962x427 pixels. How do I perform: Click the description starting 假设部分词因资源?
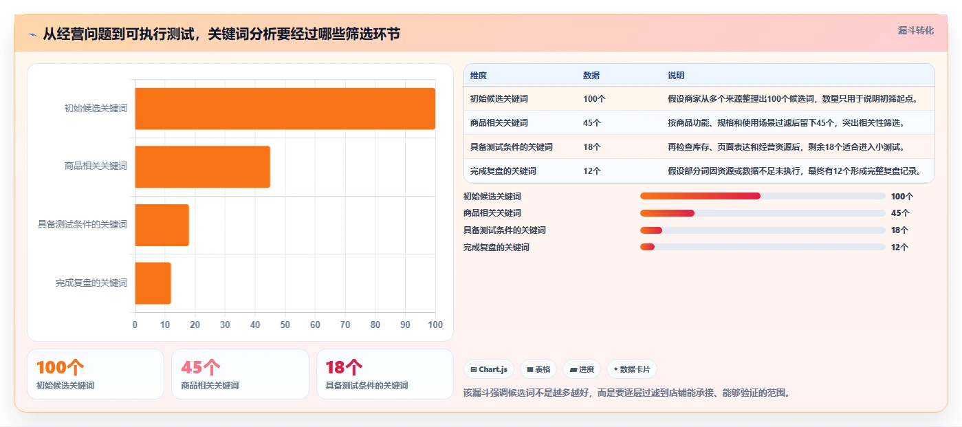[794, 171]
